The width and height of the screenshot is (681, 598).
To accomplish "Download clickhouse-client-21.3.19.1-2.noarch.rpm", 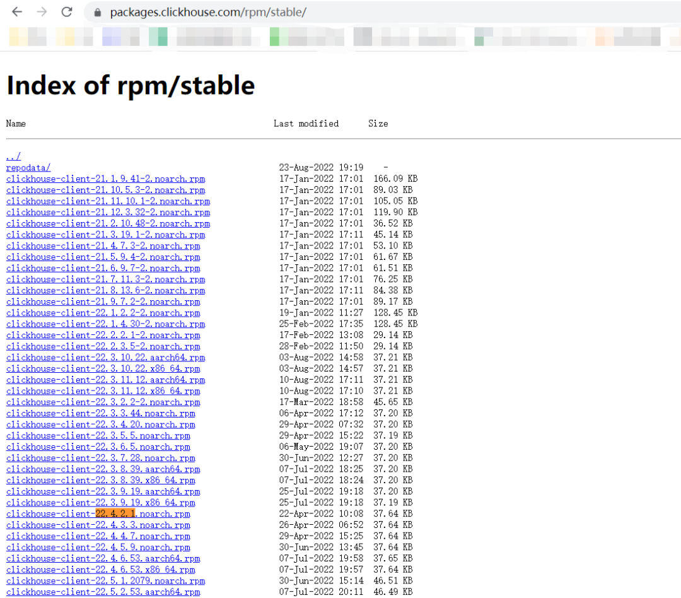I will coord(105,235).
